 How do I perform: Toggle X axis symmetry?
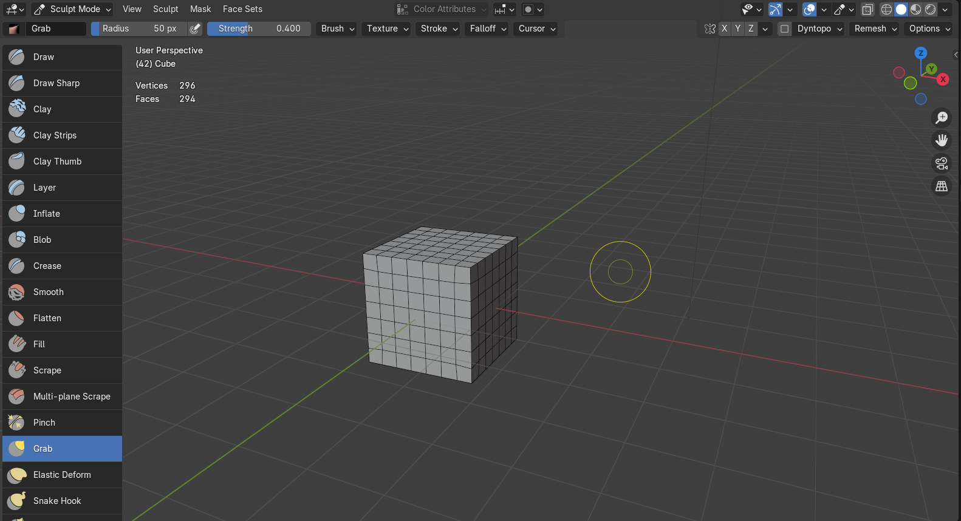[x=724, y=29]
